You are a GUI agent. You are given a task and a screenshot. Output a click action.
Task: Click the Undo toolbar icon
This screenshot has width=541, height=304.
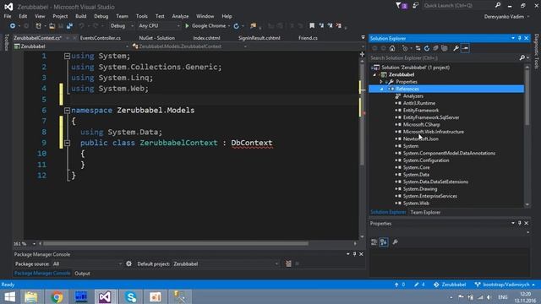(x=81, y=26)
